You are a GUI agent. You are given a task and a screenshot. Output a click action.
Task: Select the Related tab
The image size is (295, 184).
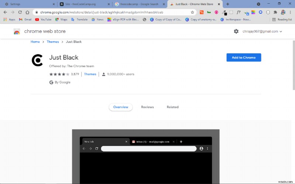click(173, 107)
